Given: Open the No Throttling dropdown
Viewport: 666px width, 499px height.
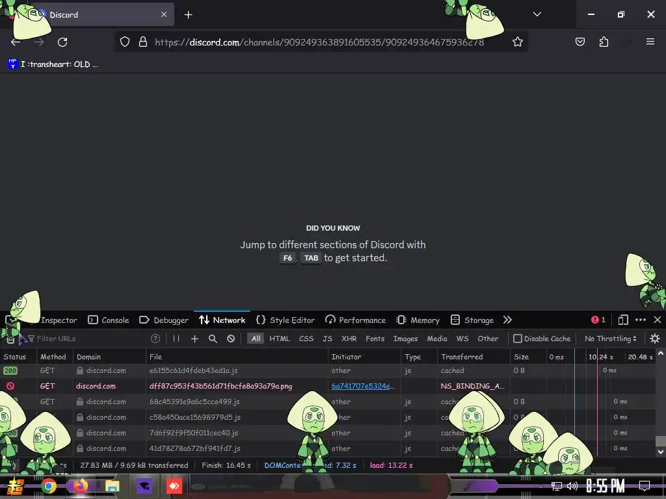Looking at the screenshot, I should (611, 339).
